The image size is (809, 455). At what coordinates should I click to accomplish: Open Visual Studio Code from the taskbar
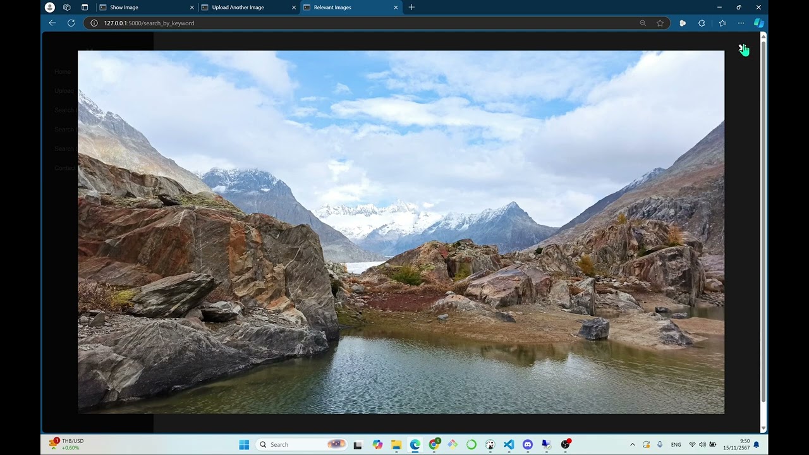tap(509, 445)
